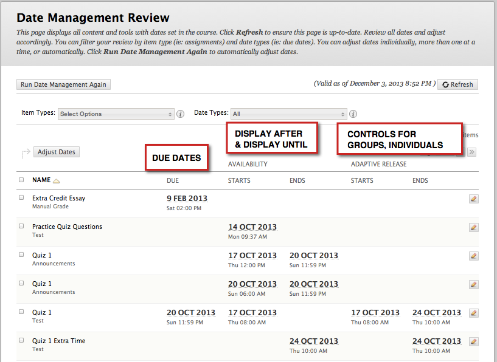This screenshot has width=497, height=362.
Task: Click Practice Quiz Questions 14 OCT 2013 start date
Action: [x=252, y=227]
